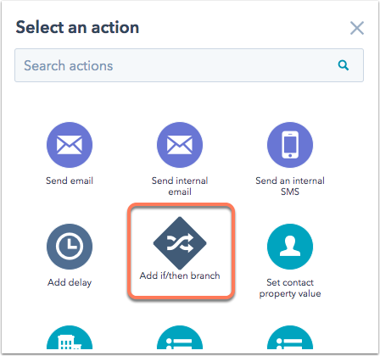Select the diamond shuffle if/then branch icon
The height and width of the screenshot is (356, 380).
(x=180, y=243)
